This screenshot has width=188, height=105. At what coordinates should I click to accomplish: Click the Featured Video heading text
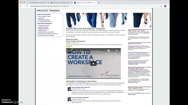72,40
